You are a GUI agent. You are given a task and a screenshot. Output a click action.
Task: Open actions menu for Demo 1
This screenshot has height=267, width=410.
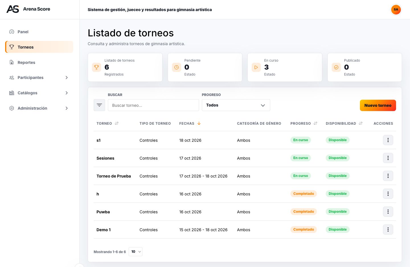[x=388, y=230]
